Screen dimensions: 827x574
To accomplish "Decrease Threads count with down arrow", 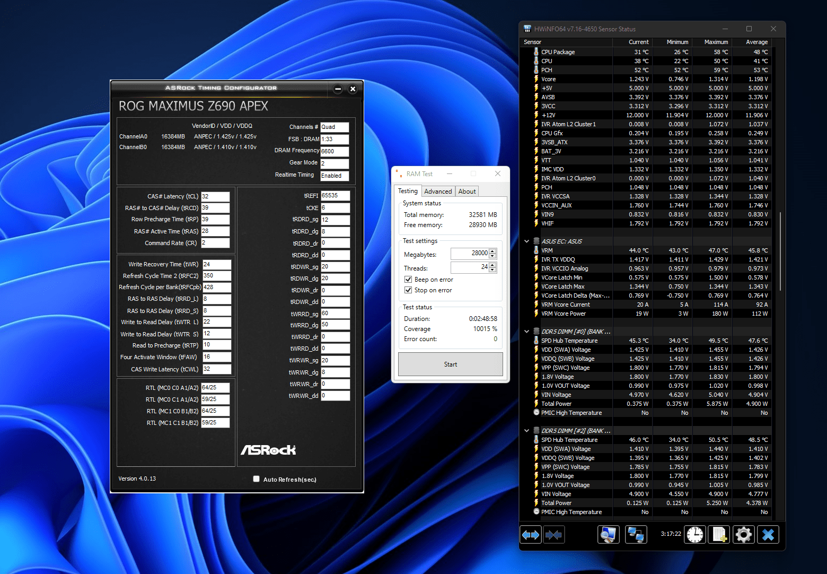I will pyautogui.click(x=493, y=271).
